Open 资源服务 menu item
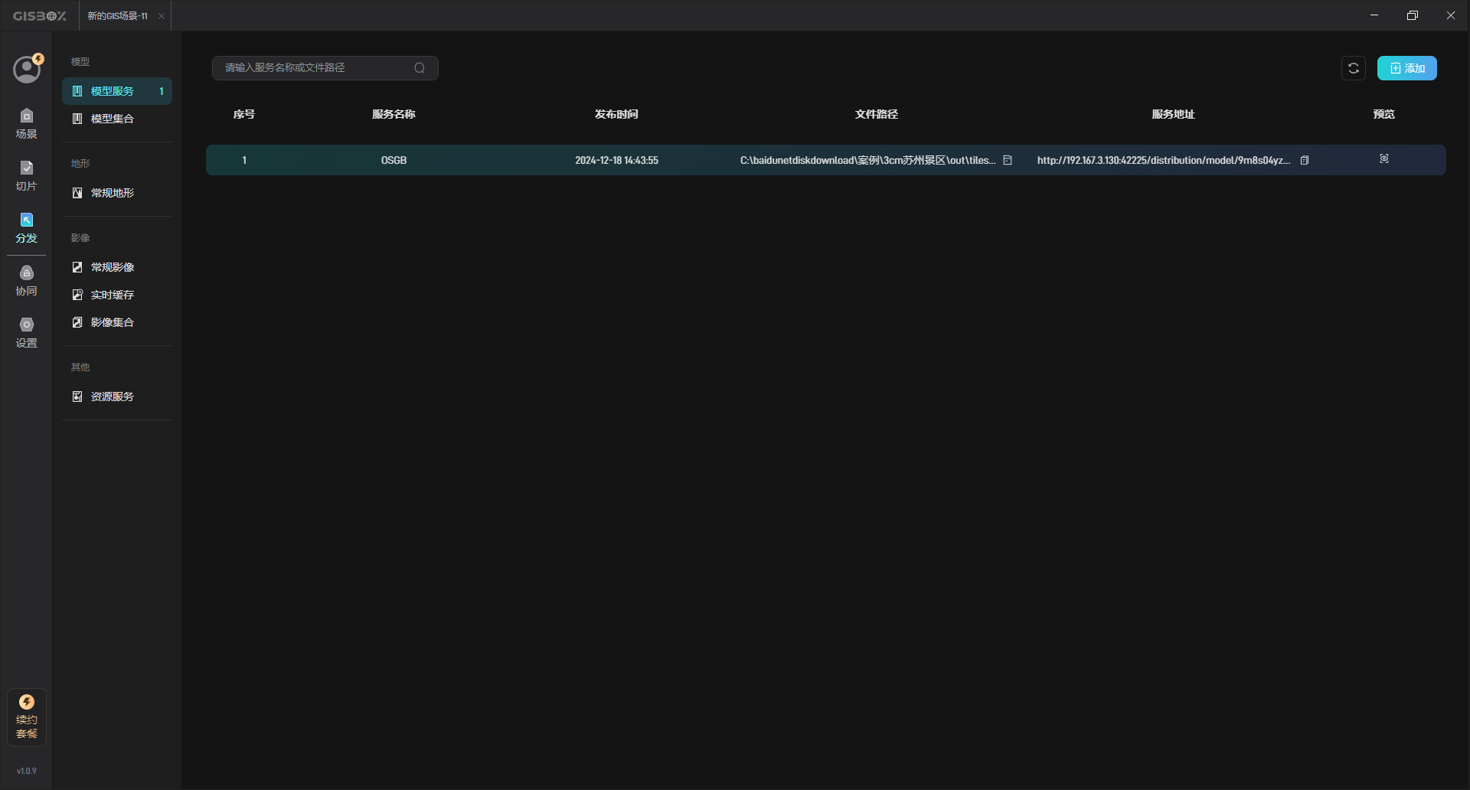Image resolution: width=1470 pixels, height=790 pixels. (113, 397)
